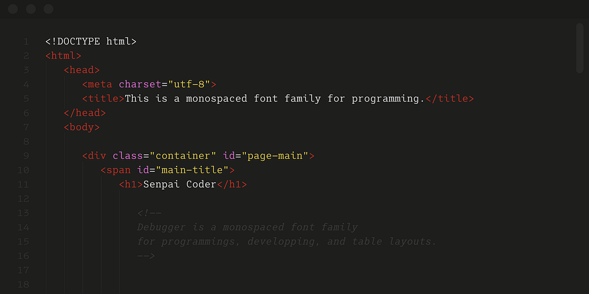Click the title text about monospaced font
This screenshot has height=294, width=589.
point(275,98)
